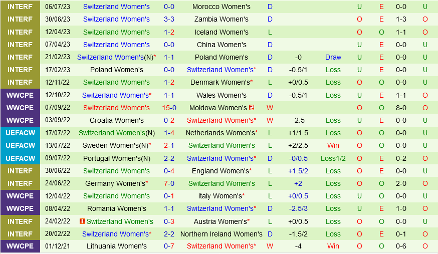Click the 0-7 score against Lithuania Women's
The width and height of the screenshot is (438, 254).
click(169, 246)
